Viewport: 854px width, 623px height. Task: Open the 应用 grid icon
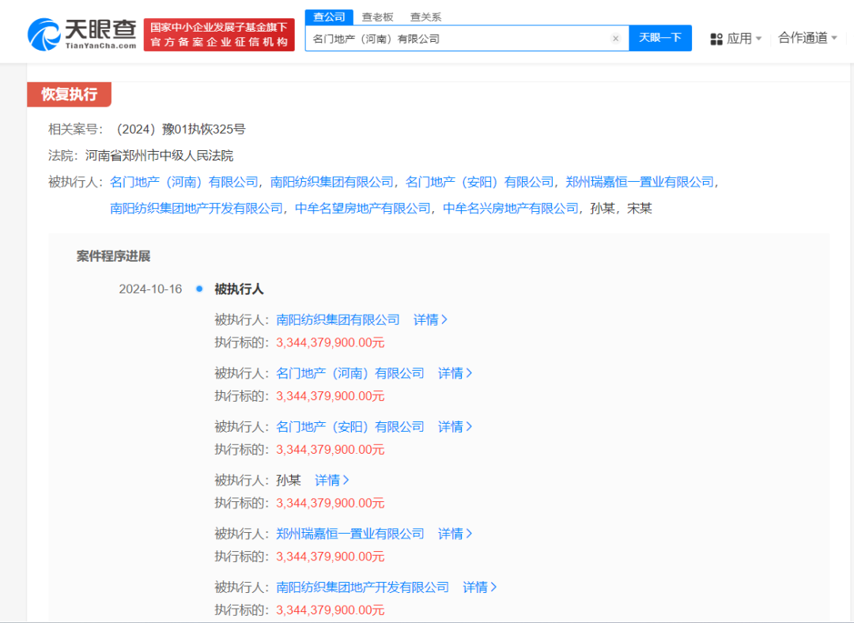point(716,39)
